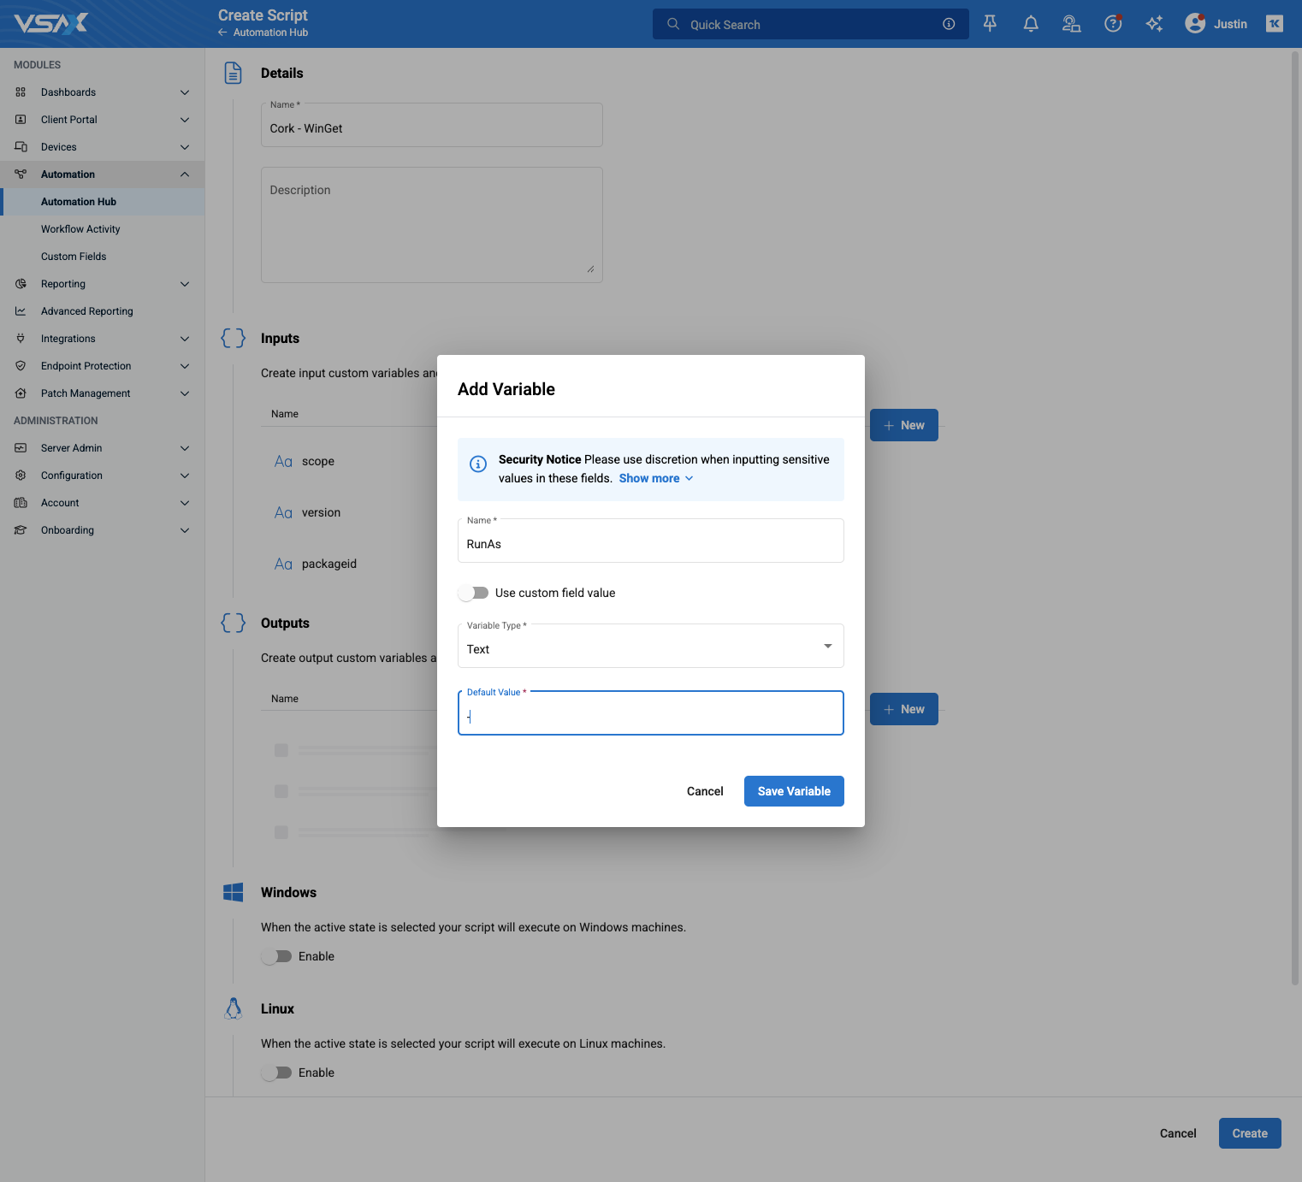Click the back arrow to Automation Hub
The height and width of the screenshot is (1182, 1302).
[222, 33]
